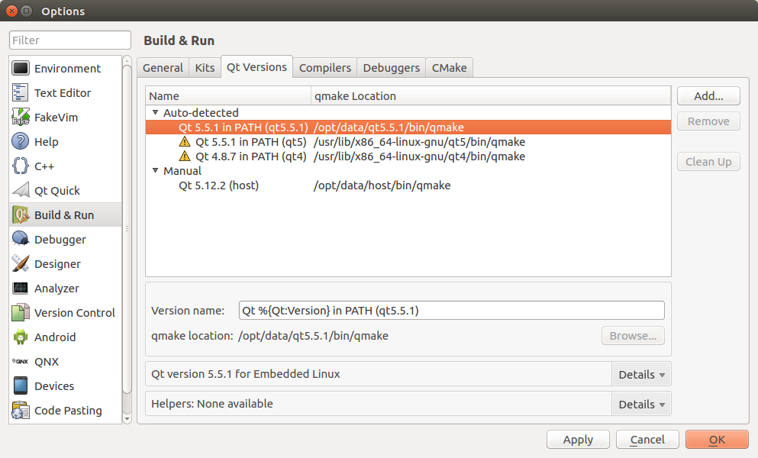The image size is (758, 458).
Task: Open the Version Control icon
Action: coord(21,313)
